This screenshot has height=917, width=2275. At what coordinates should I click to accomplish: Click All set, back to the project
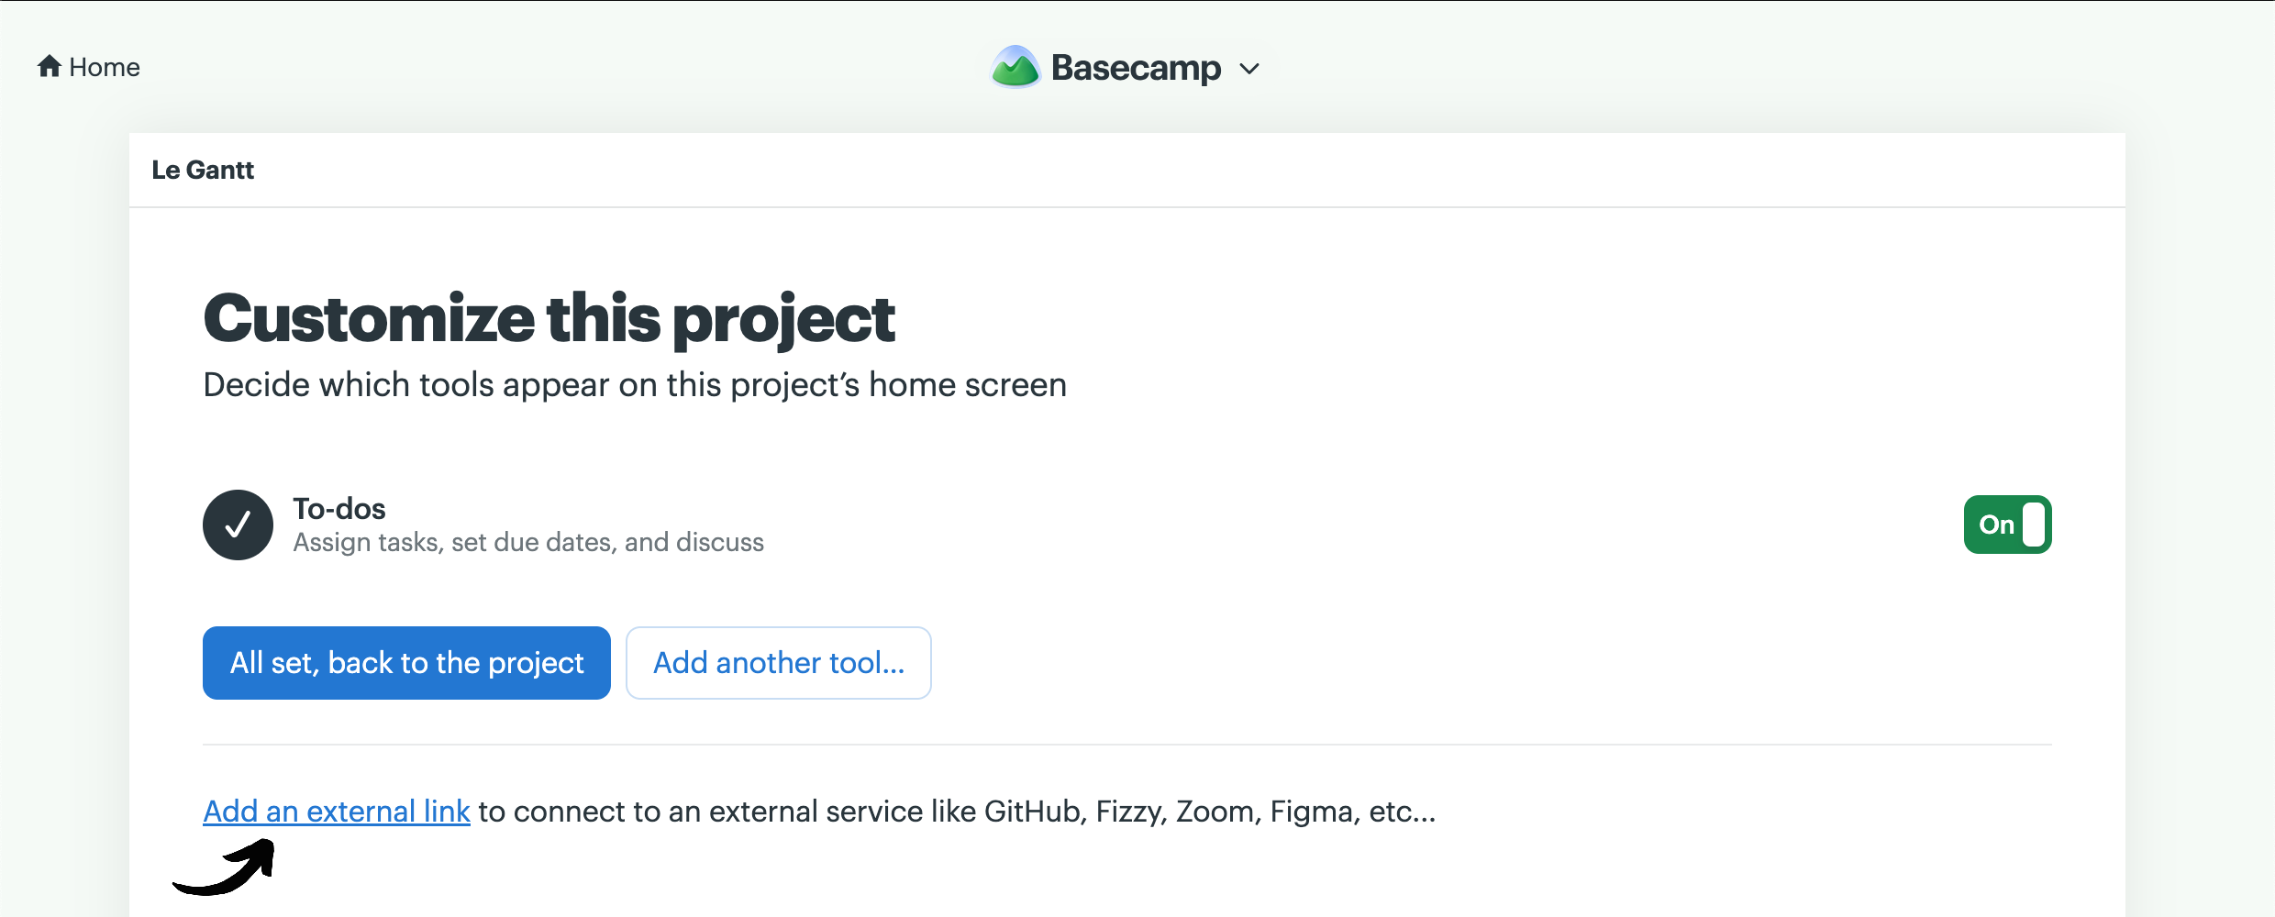(406, 663)
